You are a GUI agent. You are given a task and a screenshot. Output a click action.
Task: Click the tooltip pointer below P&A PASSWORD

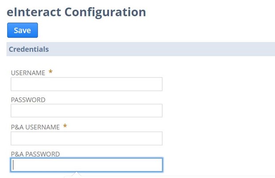coord(76,175)
